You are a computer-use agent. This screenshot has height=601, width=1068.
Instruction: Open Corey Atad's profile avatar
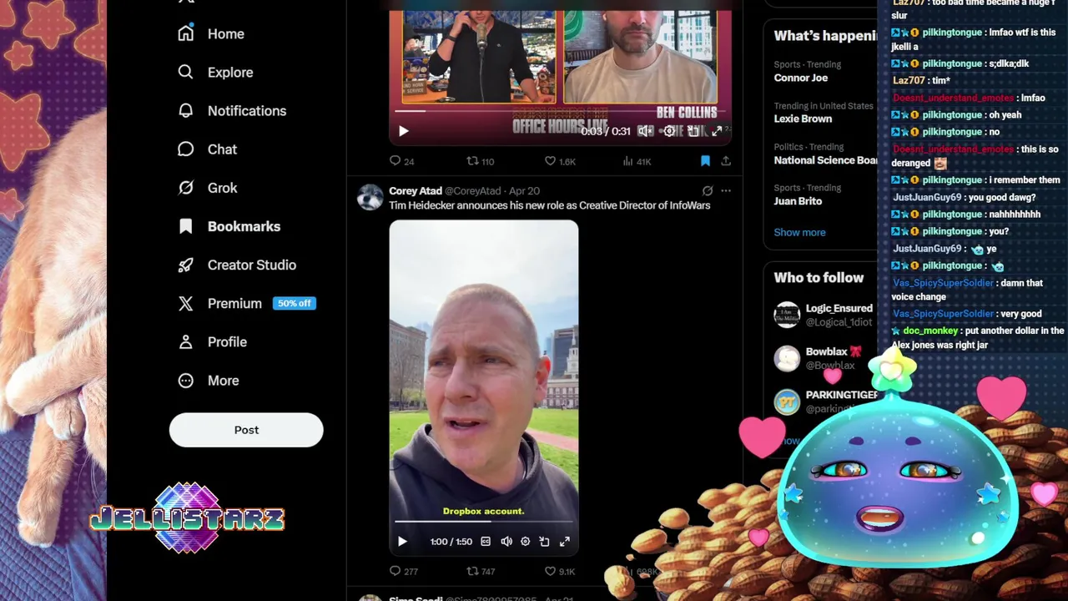point(370,198)
